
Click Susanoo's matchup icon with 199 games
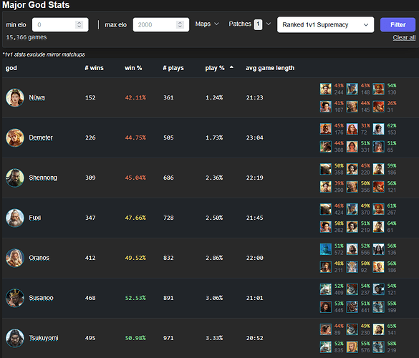point(379,307)
